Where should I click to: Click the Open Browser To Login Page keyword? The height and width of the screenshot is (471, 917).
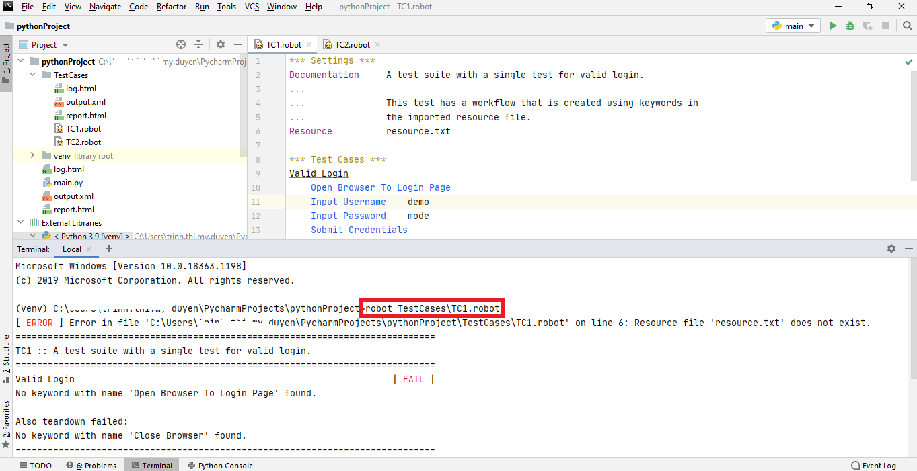pos(381,187)
